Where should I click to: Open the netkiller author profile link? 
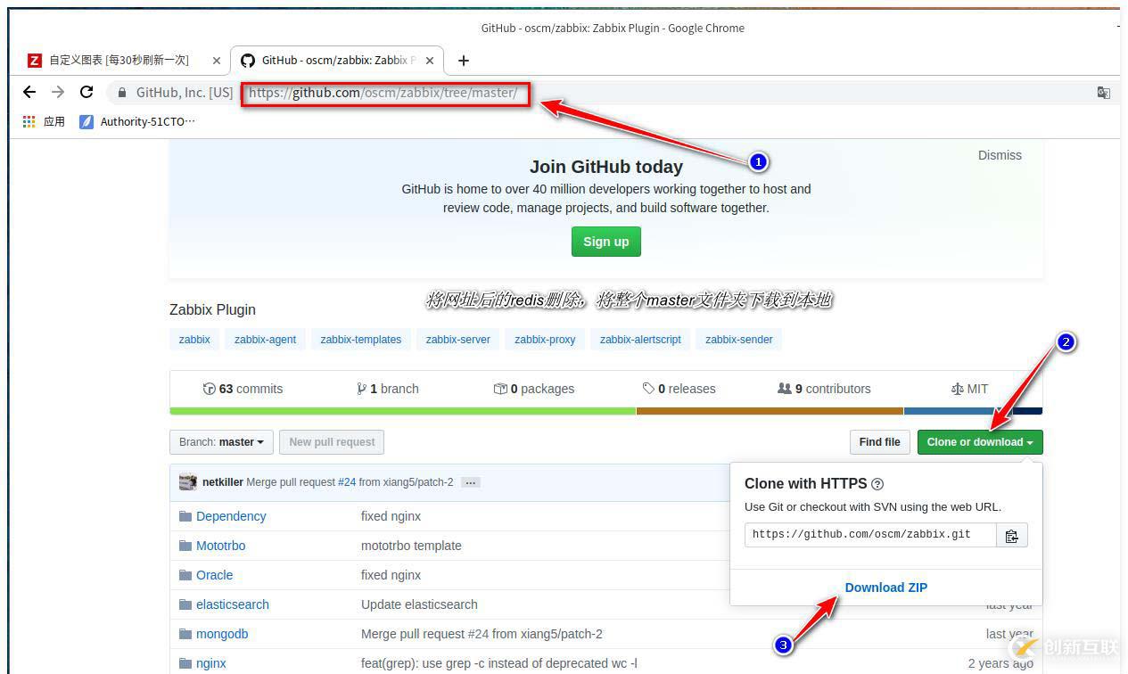pyautogui.click(x=223, y=482)
